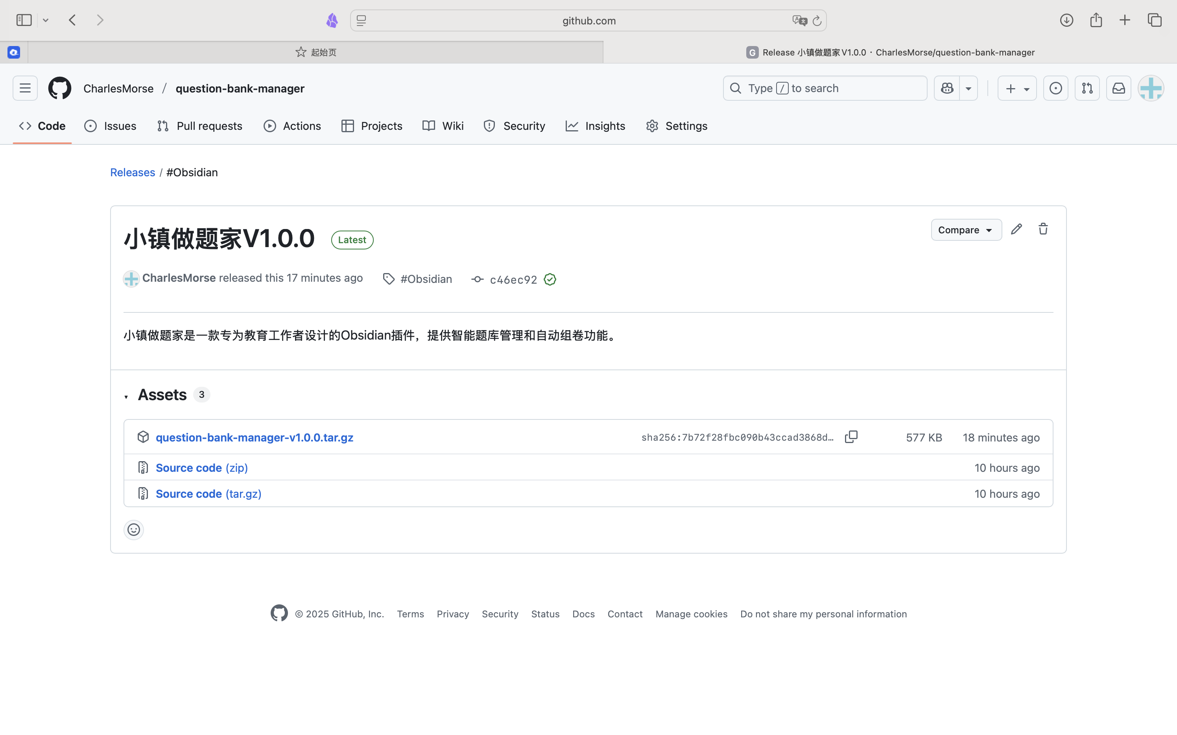The image size is (1177, 735).
Task: Click the page reload icon
Action: click(817, 21)
